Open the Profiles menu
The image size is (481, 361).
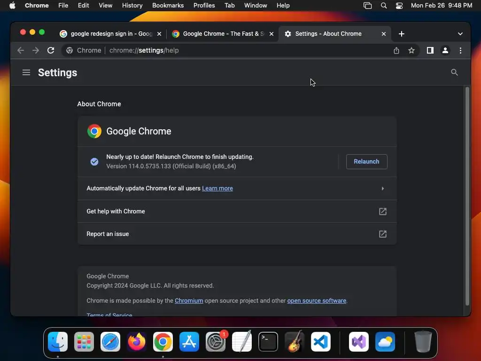[204, 6]
